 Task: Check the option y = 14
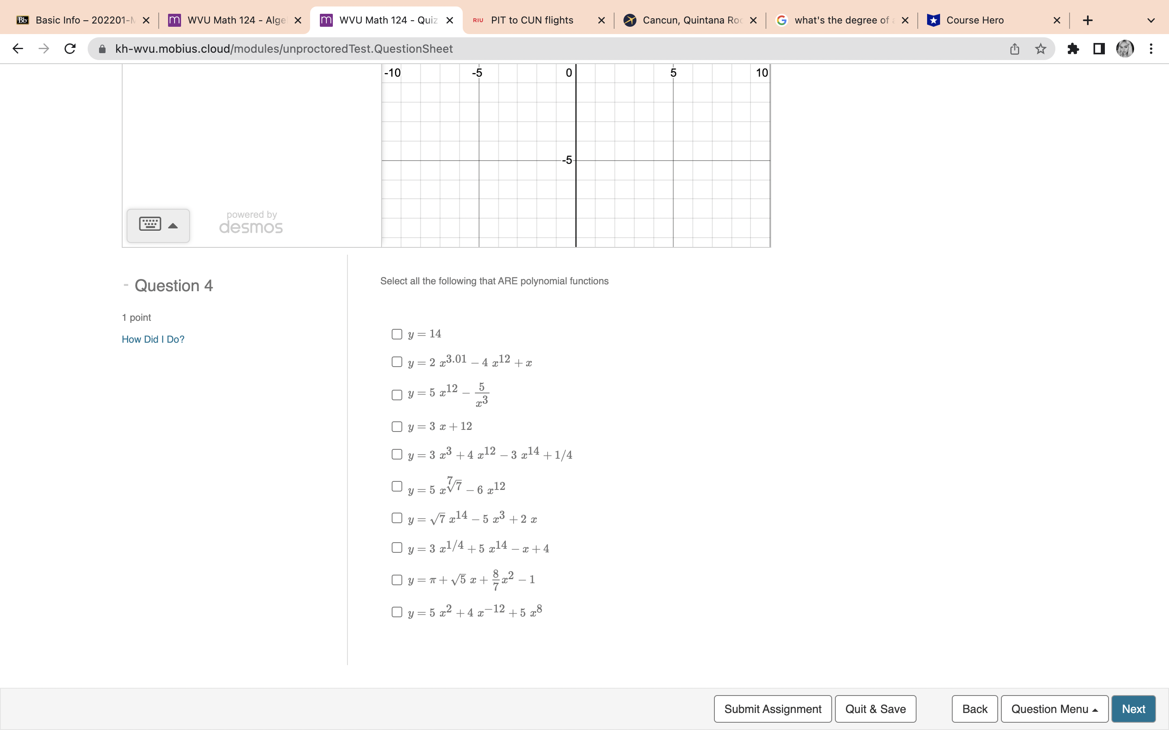pyautogui.click(x=397, y=334)
